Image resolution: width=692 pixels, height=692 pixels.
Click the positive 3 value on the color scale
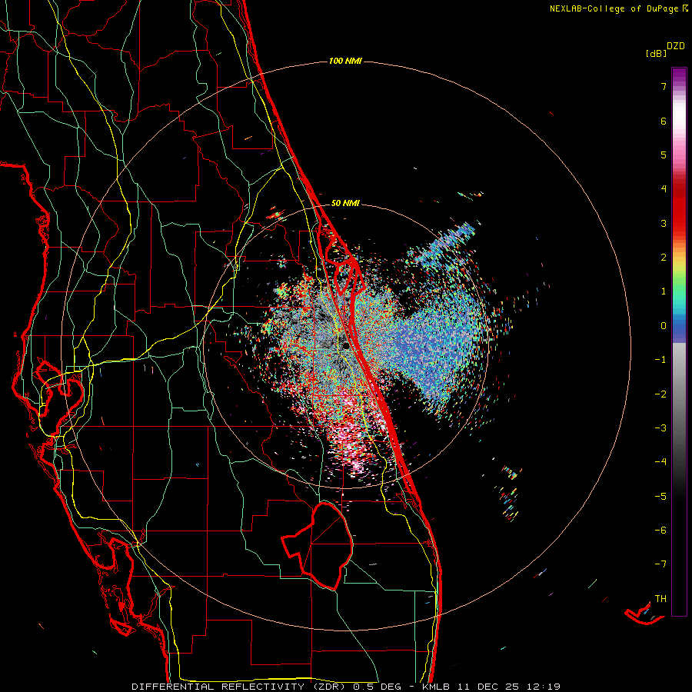click(664, 223)
